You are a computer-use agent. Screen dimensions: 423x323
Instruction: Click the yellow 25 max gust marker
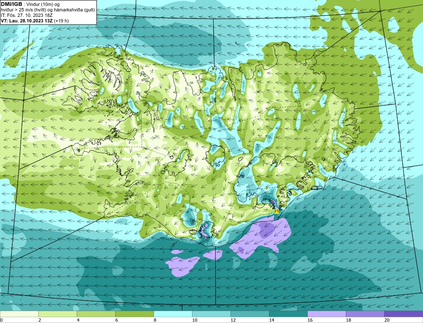[x=277, y=211]
